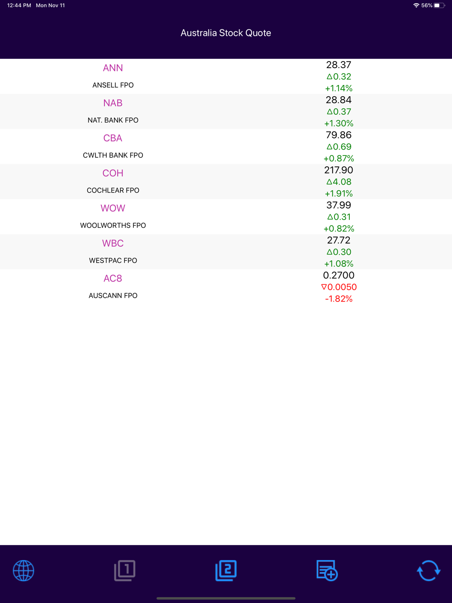Tap the 79.86 CBA price

point(339,135)
